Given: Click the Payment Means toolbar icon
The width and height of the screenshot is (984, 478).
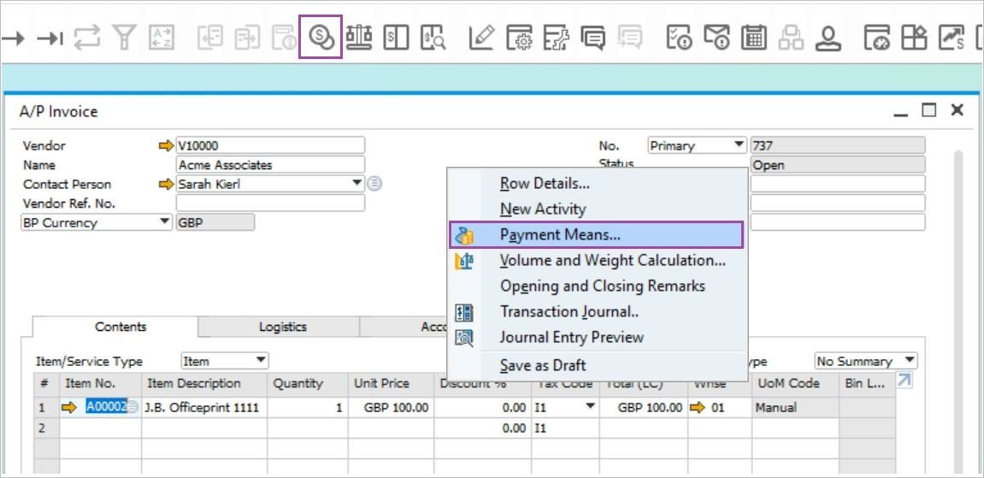Looking at the screenshot, I should tap(320, 38).
